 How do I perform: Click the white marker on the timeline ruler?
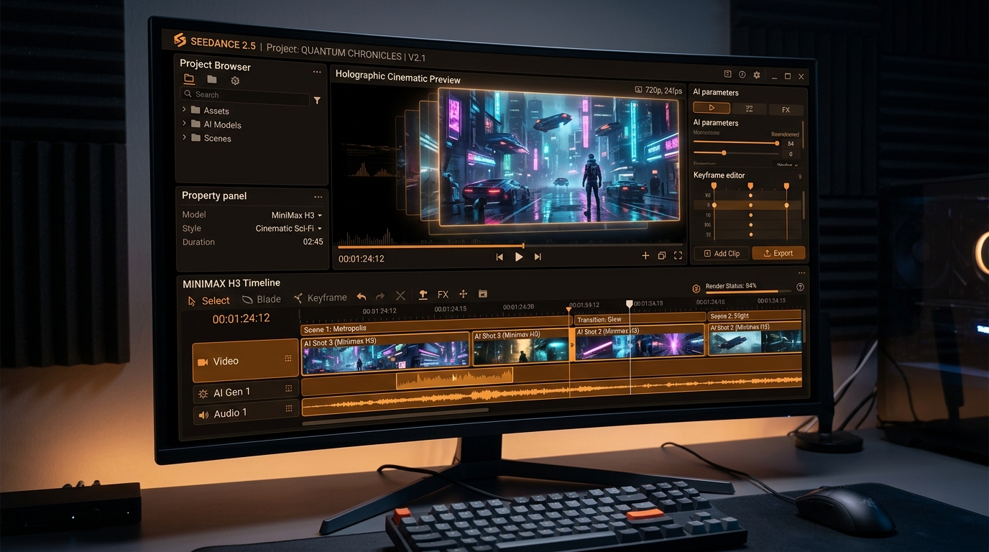(630, 305)
